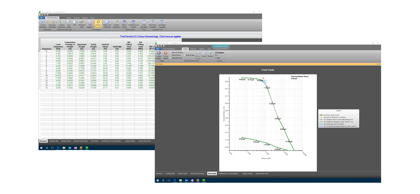The image size is (420, 194).
Task: Enable the Smooth Curve checkbox
Action: point(171,58)
